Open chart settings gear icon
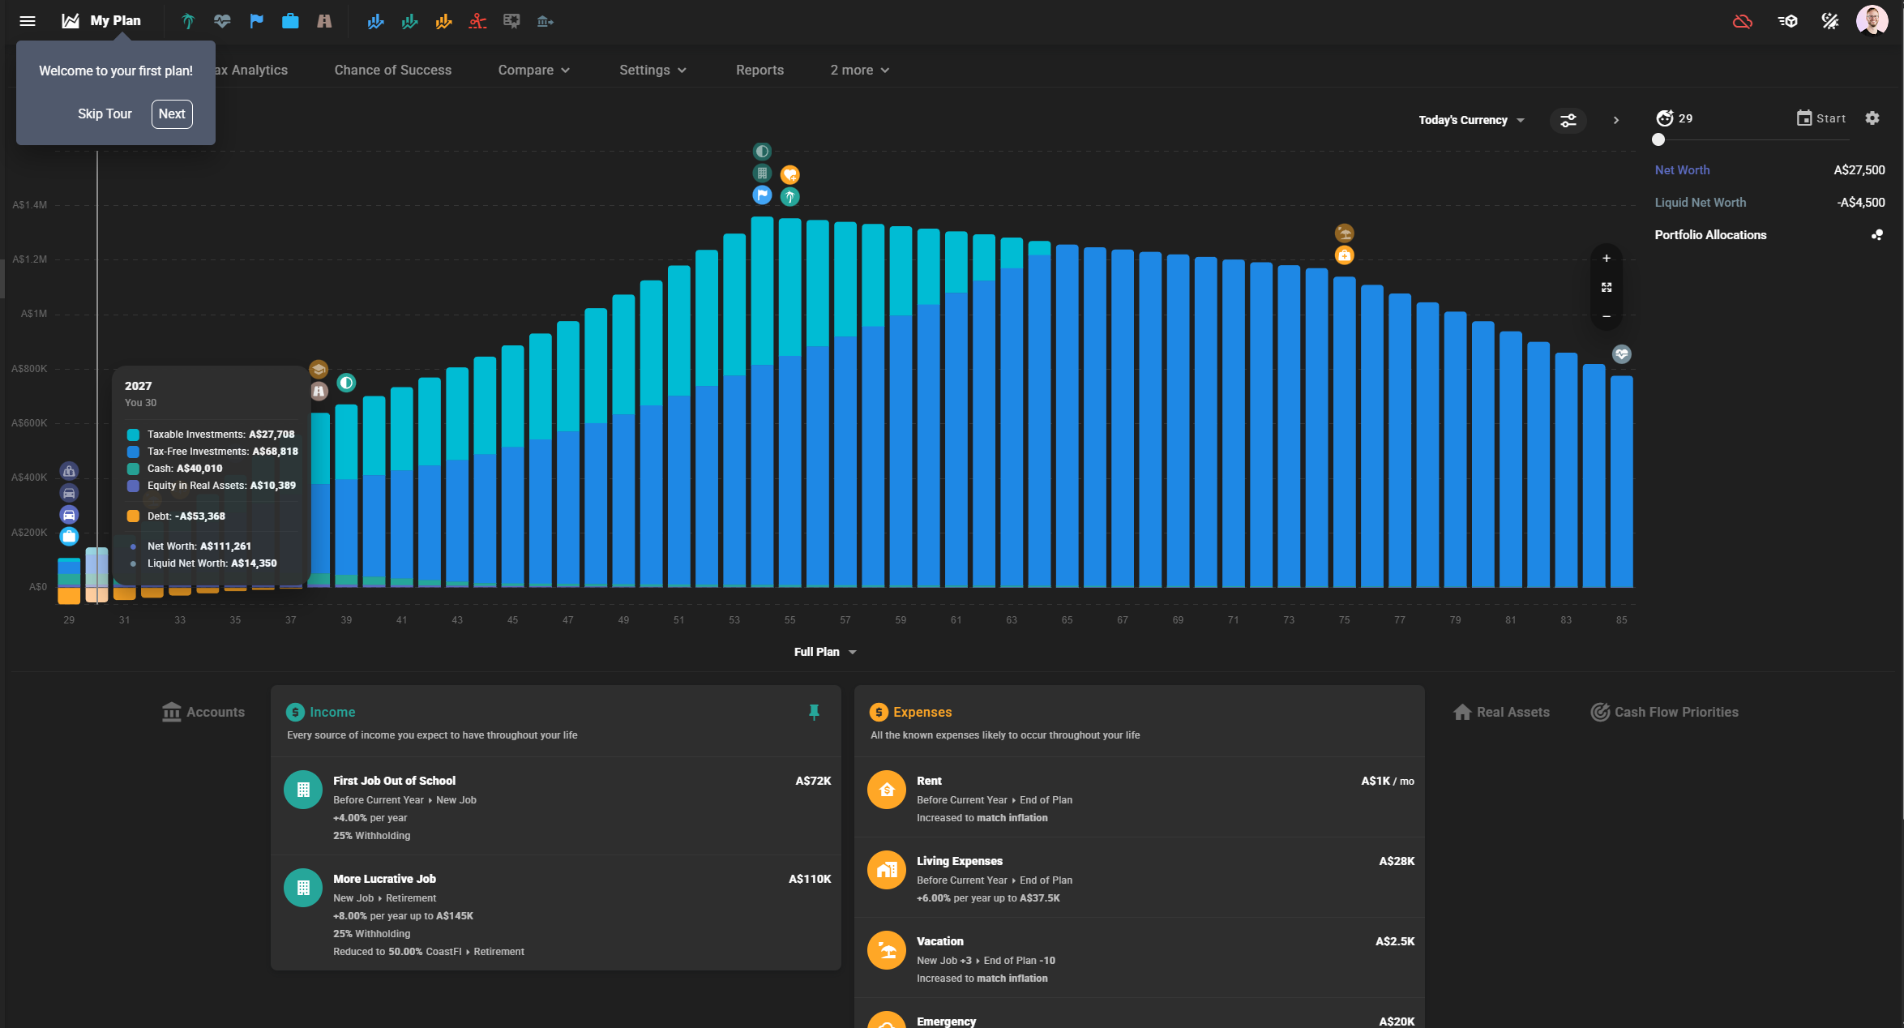Viewport: 1904px width, 1028px height. click(1872, 118)
